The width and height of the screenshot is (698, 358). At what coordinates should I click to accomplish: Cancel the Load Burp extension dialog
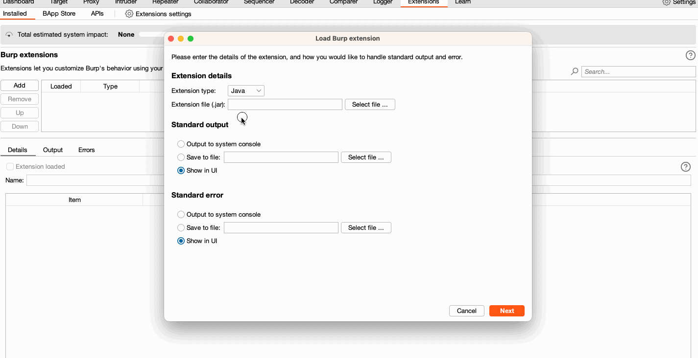click(x=467, y=311)
